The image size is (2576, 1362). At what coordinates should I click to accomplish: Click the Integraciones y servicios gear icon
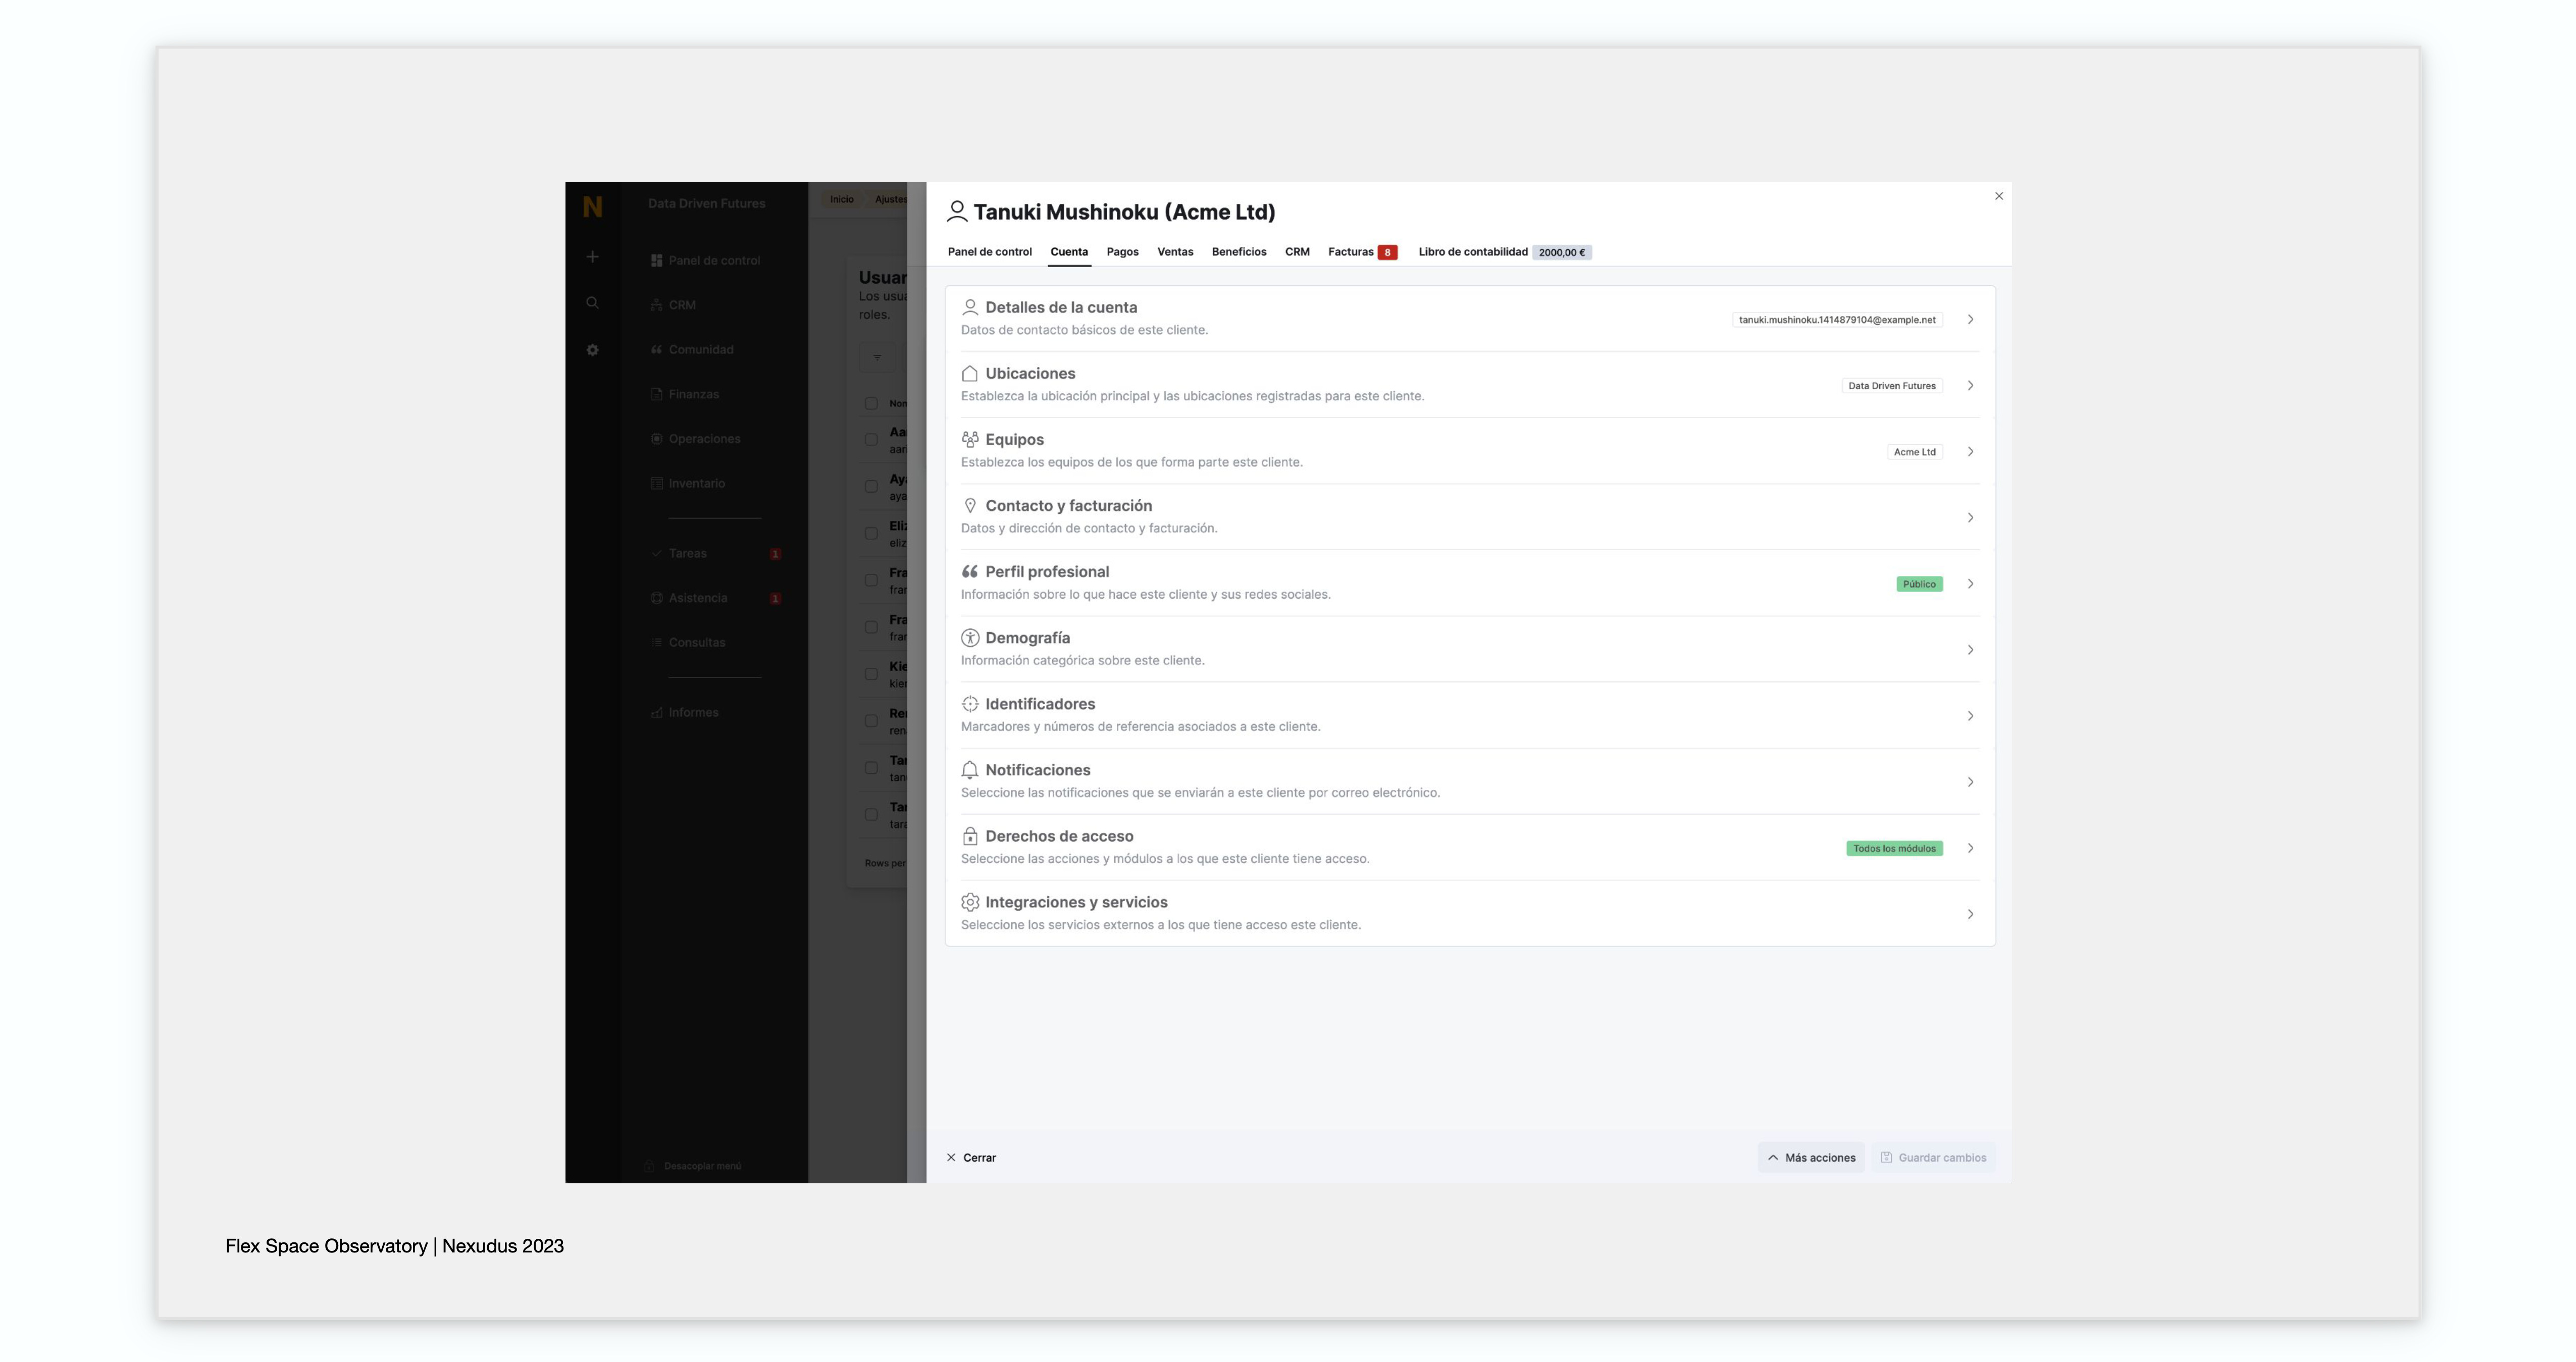(x=969, y=901)
